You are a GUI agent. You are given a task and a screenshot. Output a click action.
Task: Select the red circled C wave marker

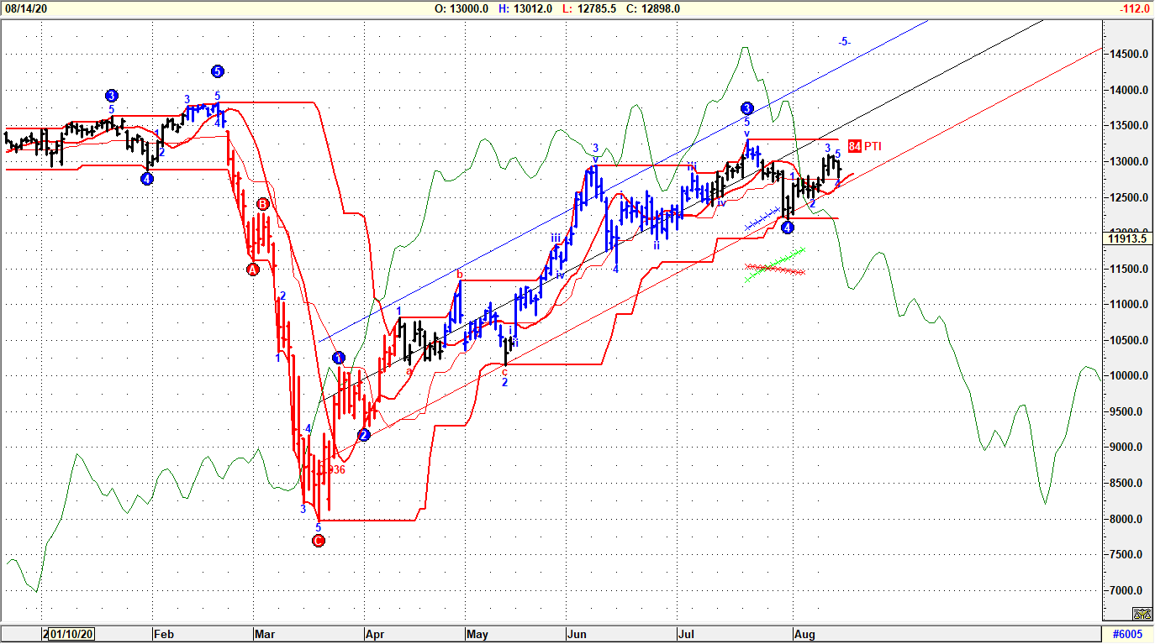click(x=318, y=541)
